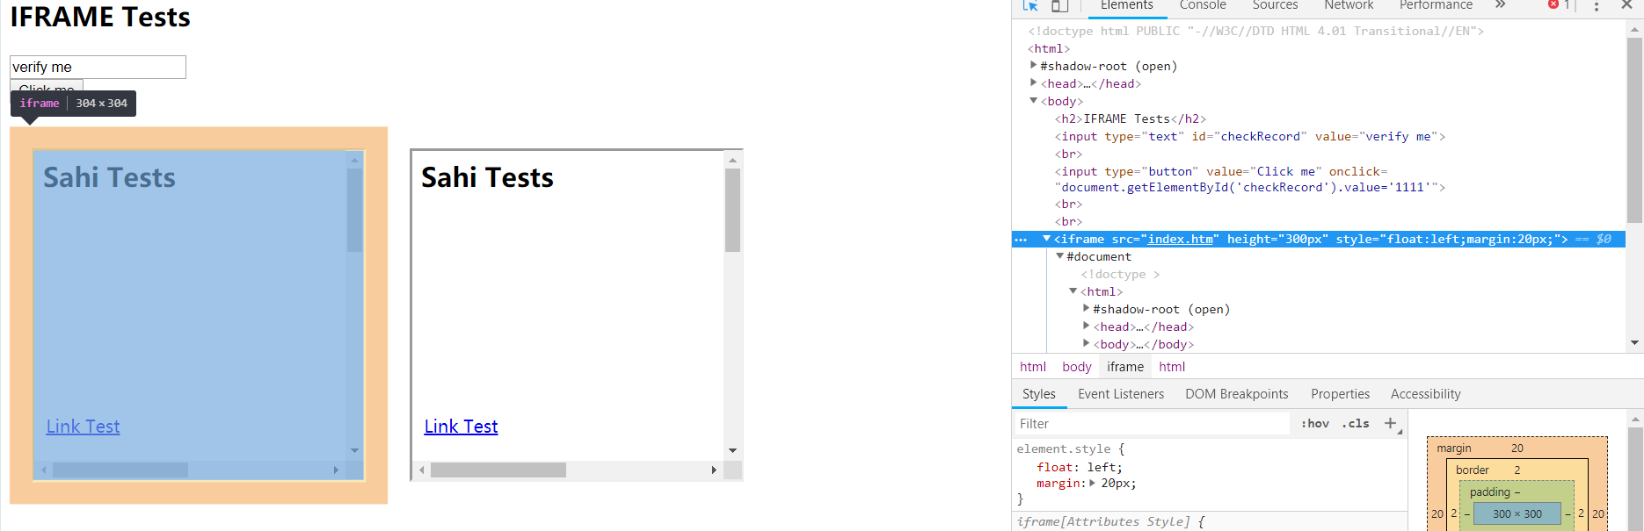Click the padding label in the box model diagram
The image size is (1644, 531).
click(x=1489, y=492)
